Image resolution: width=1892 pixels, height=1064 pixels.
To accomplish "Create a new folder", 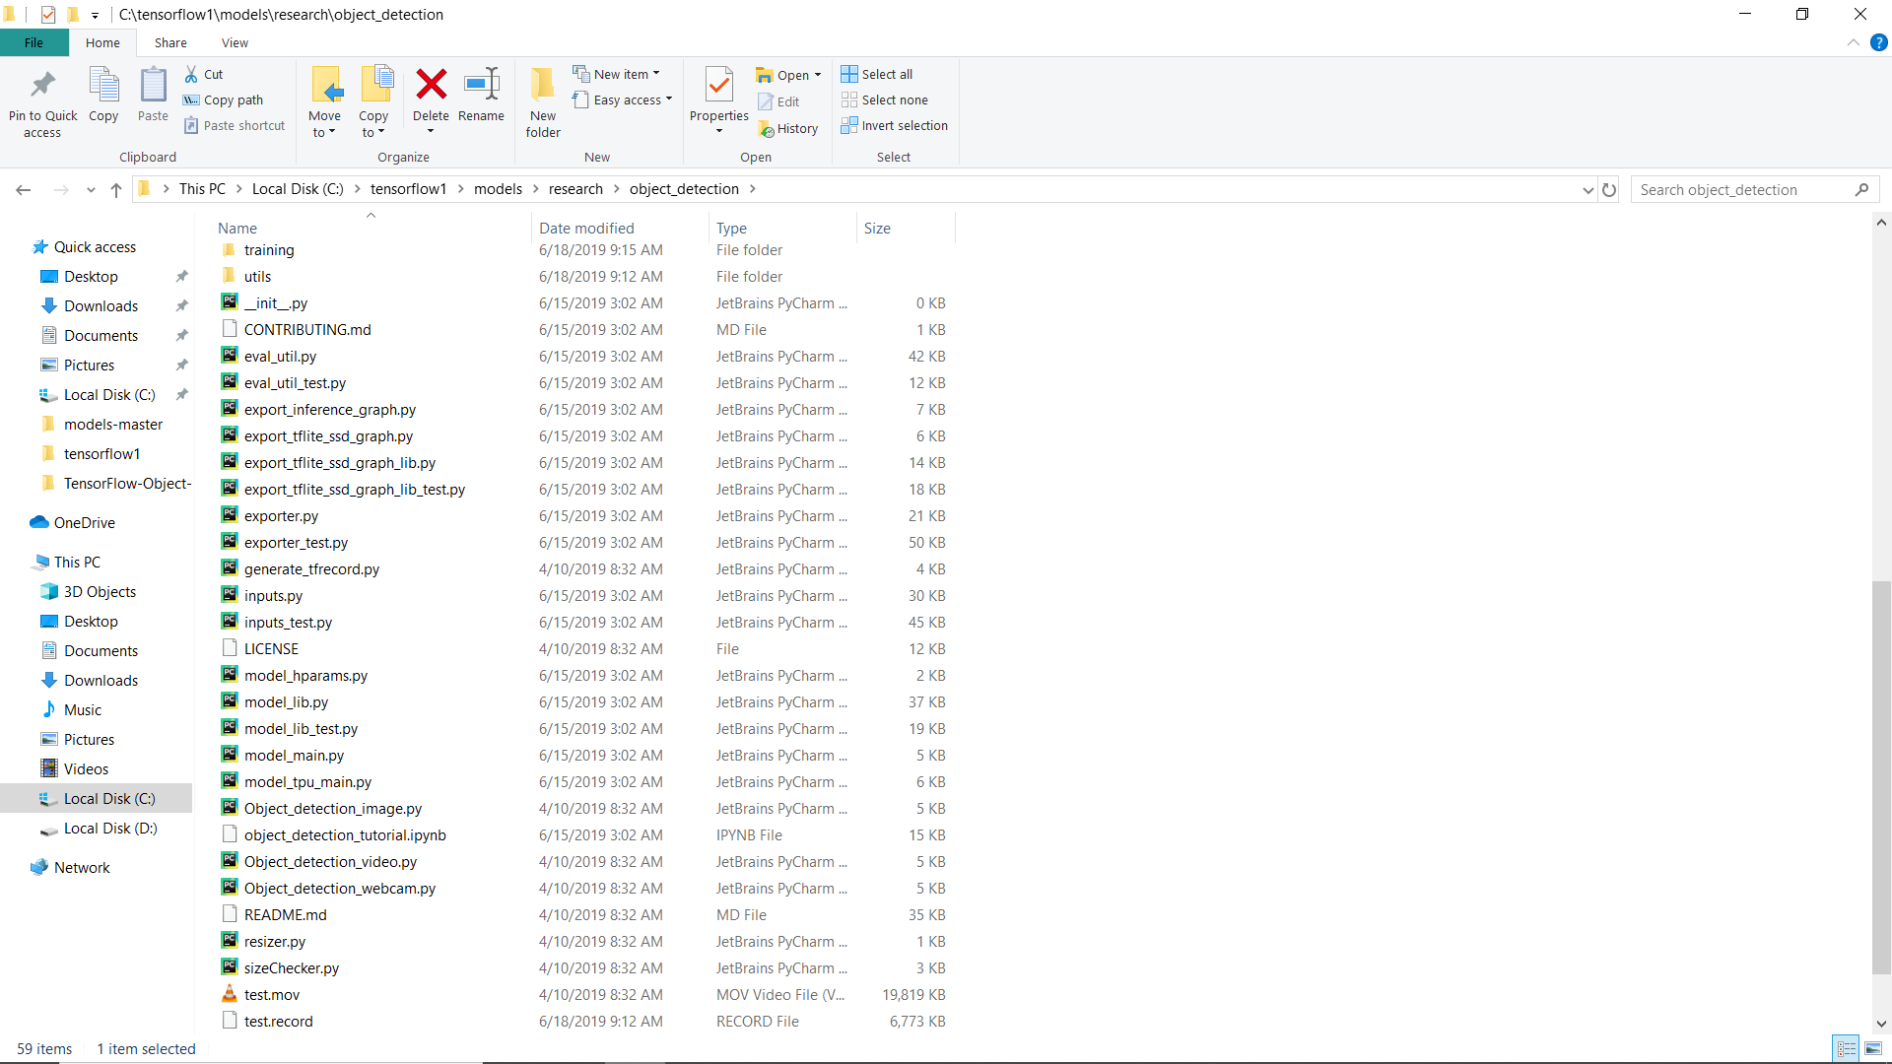I will 542,101.
